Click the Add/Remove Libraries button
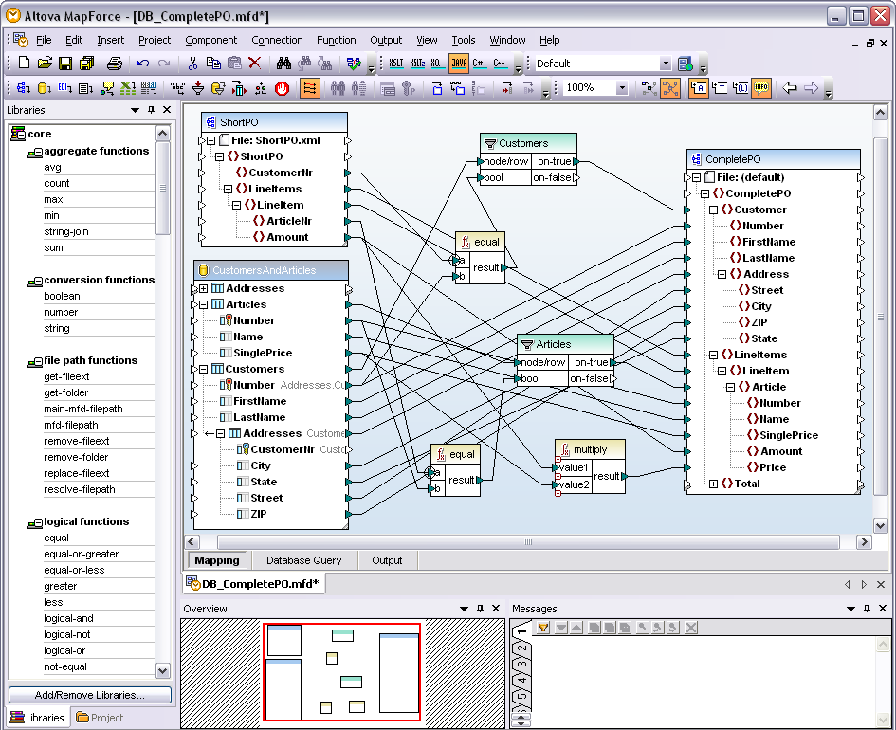Image resolution: width=896 pixels, height=730 pixels. coord(90,695)
